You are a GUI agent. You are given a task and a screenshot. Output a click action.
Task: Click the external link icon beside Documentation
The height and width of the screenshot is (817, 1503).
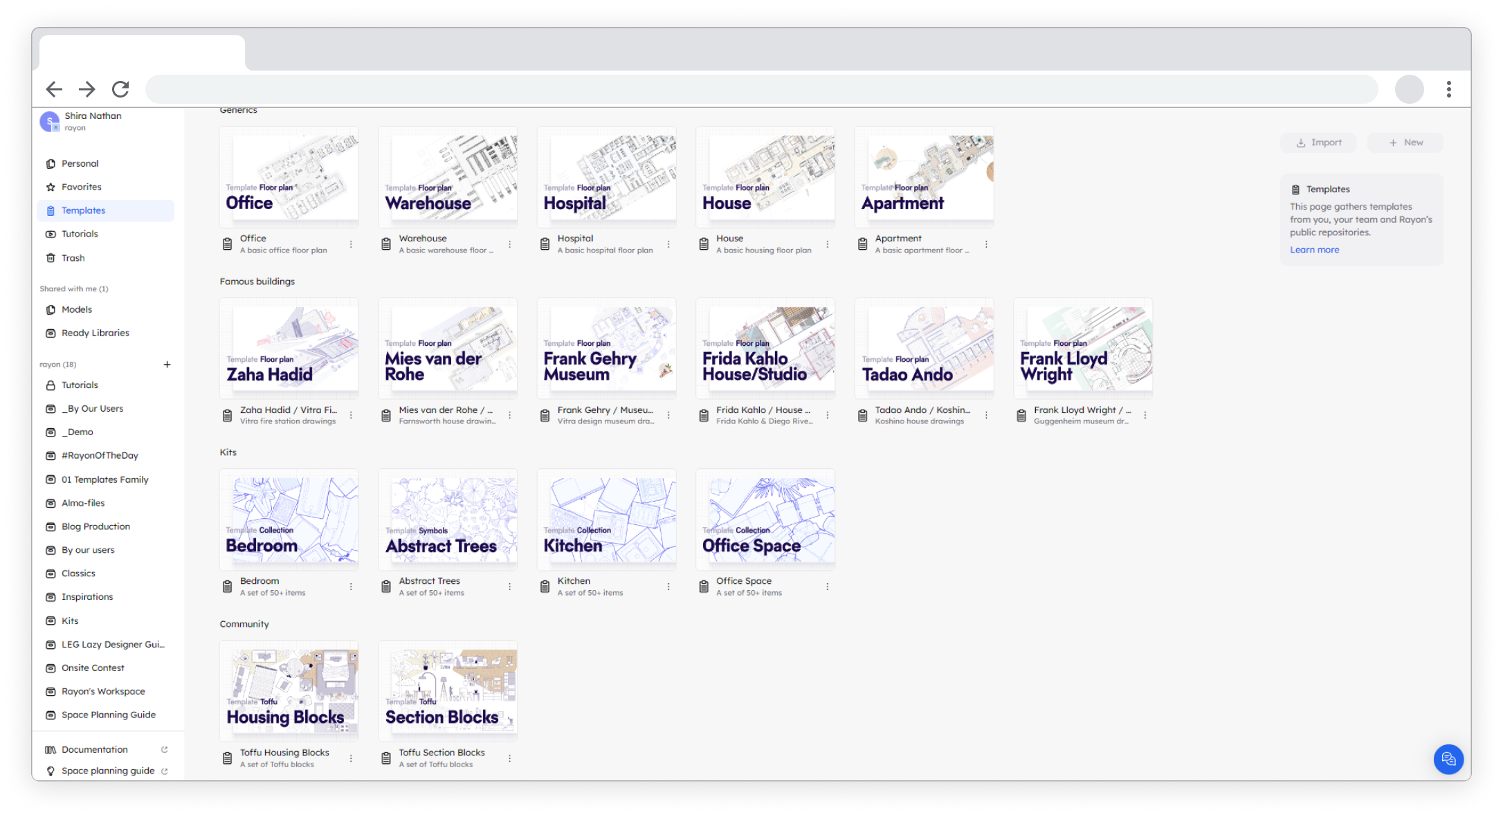tap(165, 749)
